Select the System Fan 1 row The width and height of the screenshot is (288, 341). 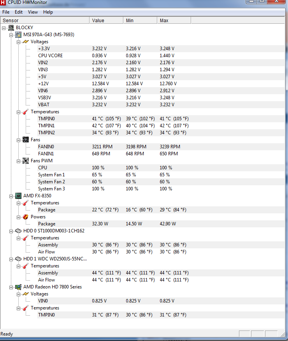pos(161,175)
